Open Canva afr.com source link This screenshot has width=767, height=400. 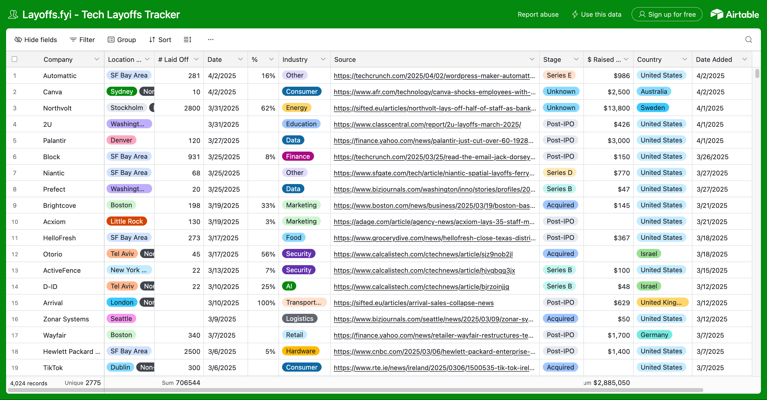pos(434,92)
